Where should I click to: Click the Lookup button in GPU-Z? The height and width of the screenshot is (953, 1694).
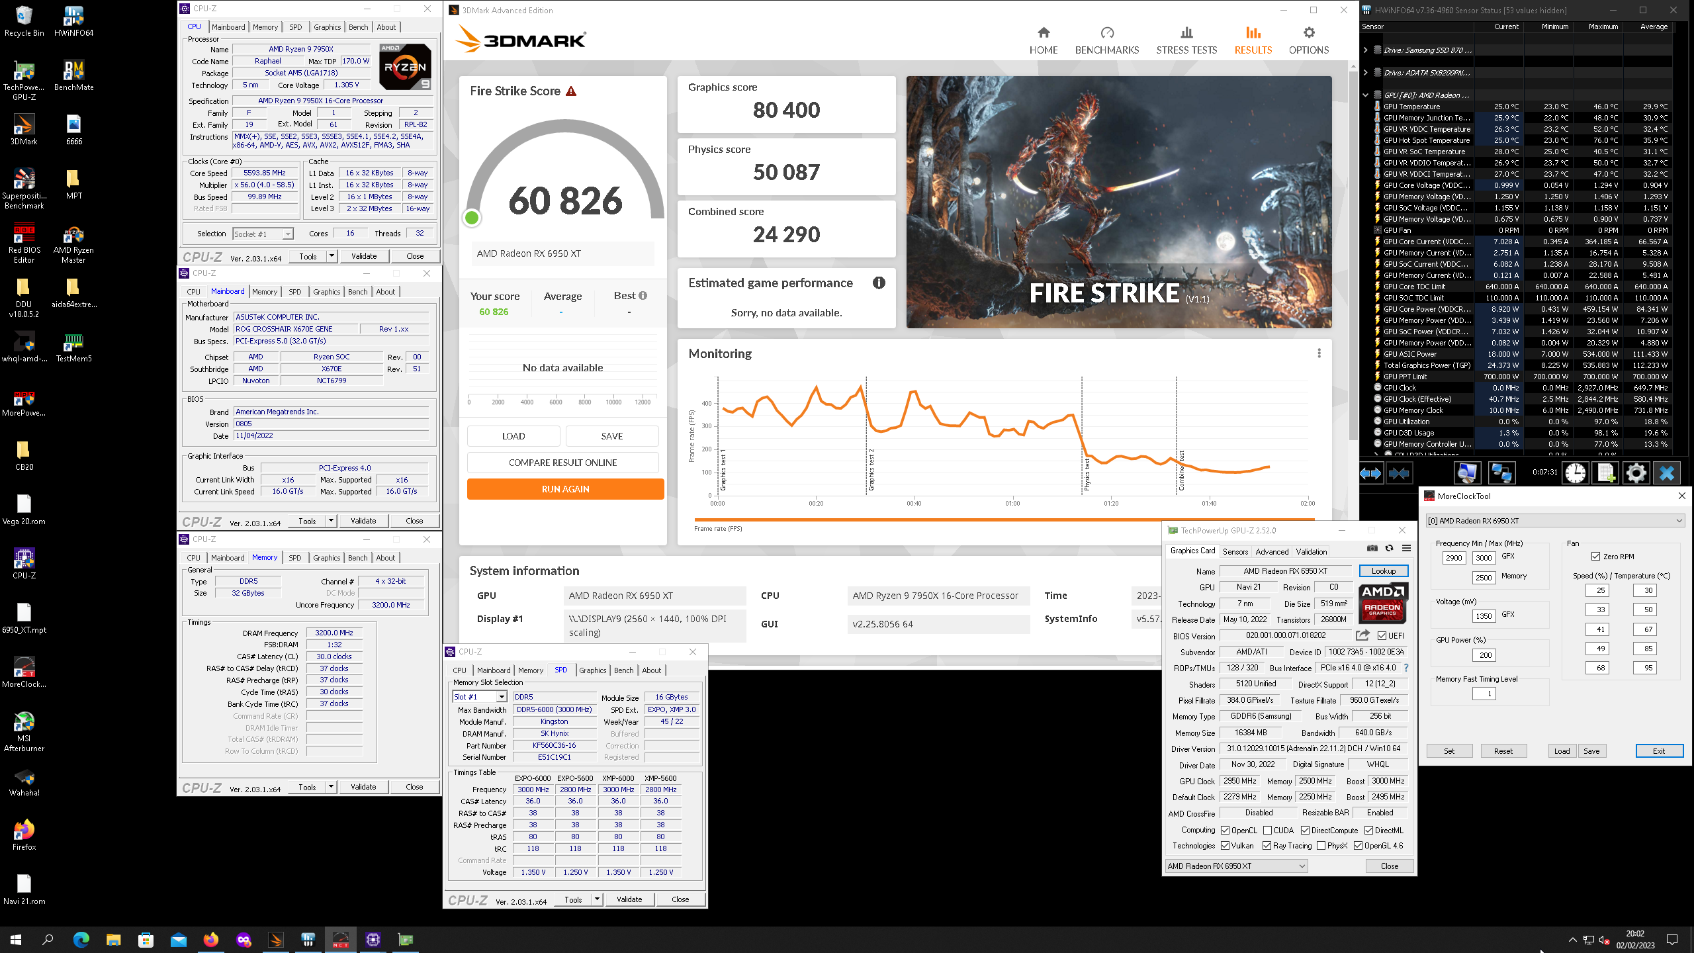(1383, 570)
